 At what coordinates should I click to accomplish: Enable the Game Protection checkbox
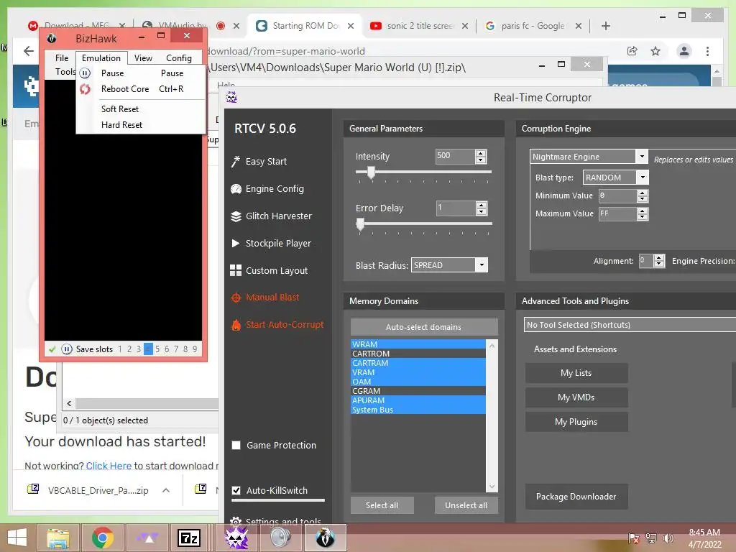click(x=236, y=446)
